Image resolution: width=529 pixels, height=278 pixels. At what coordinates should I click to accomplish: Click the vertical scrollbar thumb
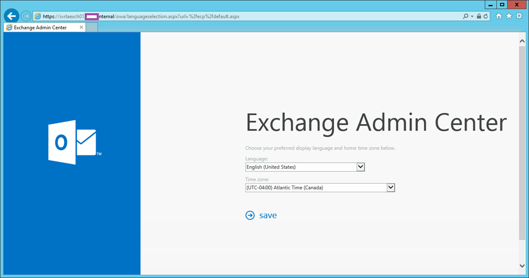click(522, 143)
